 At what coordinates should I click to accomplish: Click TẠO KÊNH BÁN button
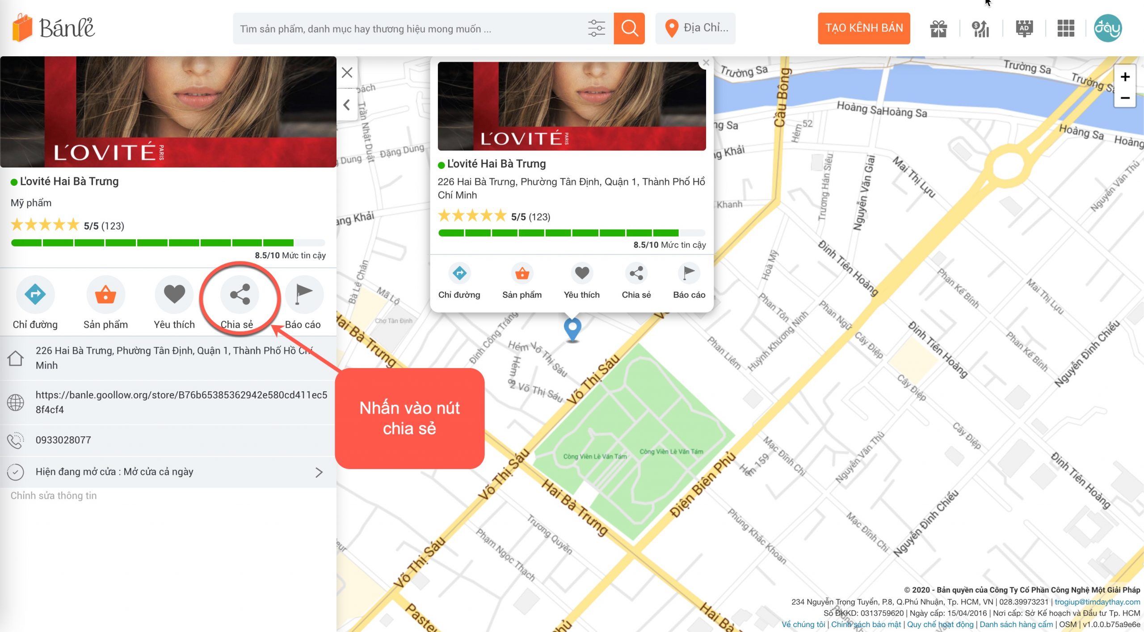[x=863, y=28]
